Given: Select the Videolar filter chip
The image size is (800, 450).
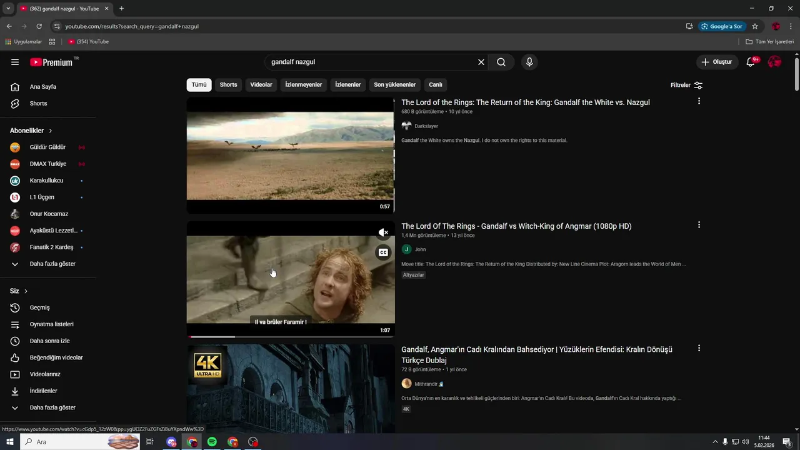Looking at the screenshot, I should (x=261, y=85).
